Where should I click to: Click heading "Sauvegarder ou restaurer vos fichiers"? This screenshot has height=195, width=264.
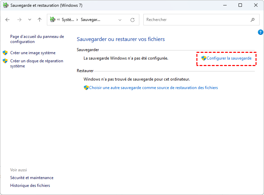pos(121,39)
